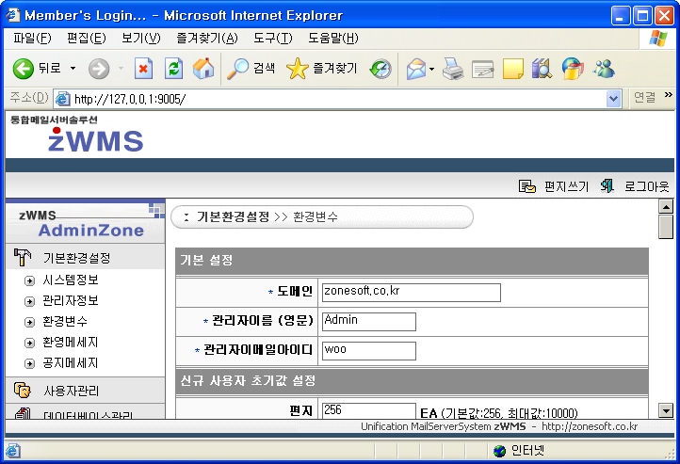Click the Refresh page icon
Image resolution: width=680 pixels, height=464 pixels.
click(173, 69)
